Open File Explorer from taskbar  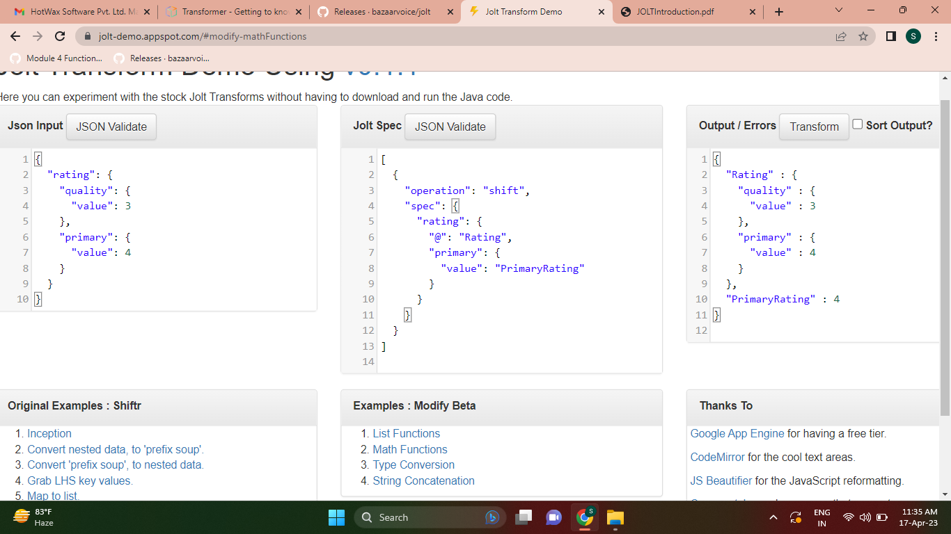click(615, 517)
